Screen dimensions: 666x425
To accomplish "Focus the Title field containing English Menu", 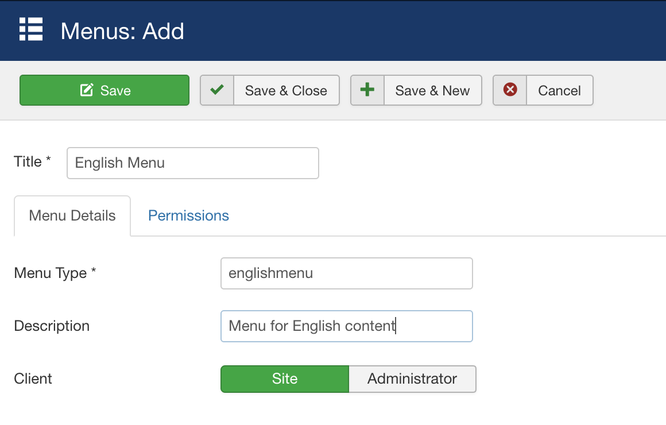I will (192, 163).
